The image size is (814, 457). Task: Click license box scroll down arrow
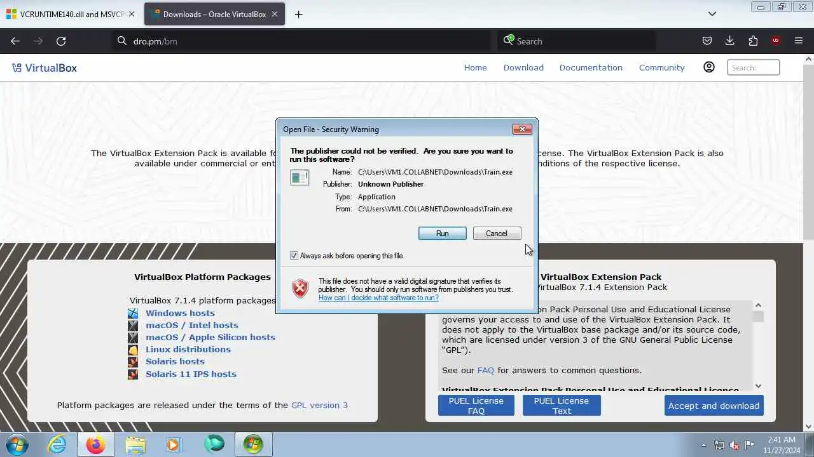pos(758,386)
